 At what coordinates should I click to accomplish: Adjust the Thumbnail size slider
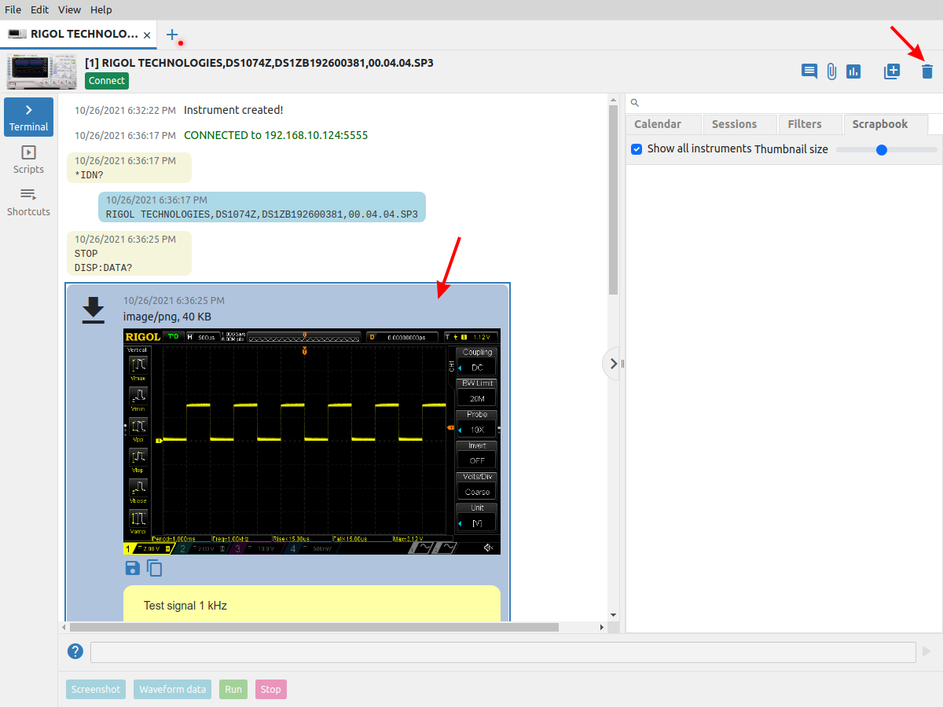[x=886, y=149]
